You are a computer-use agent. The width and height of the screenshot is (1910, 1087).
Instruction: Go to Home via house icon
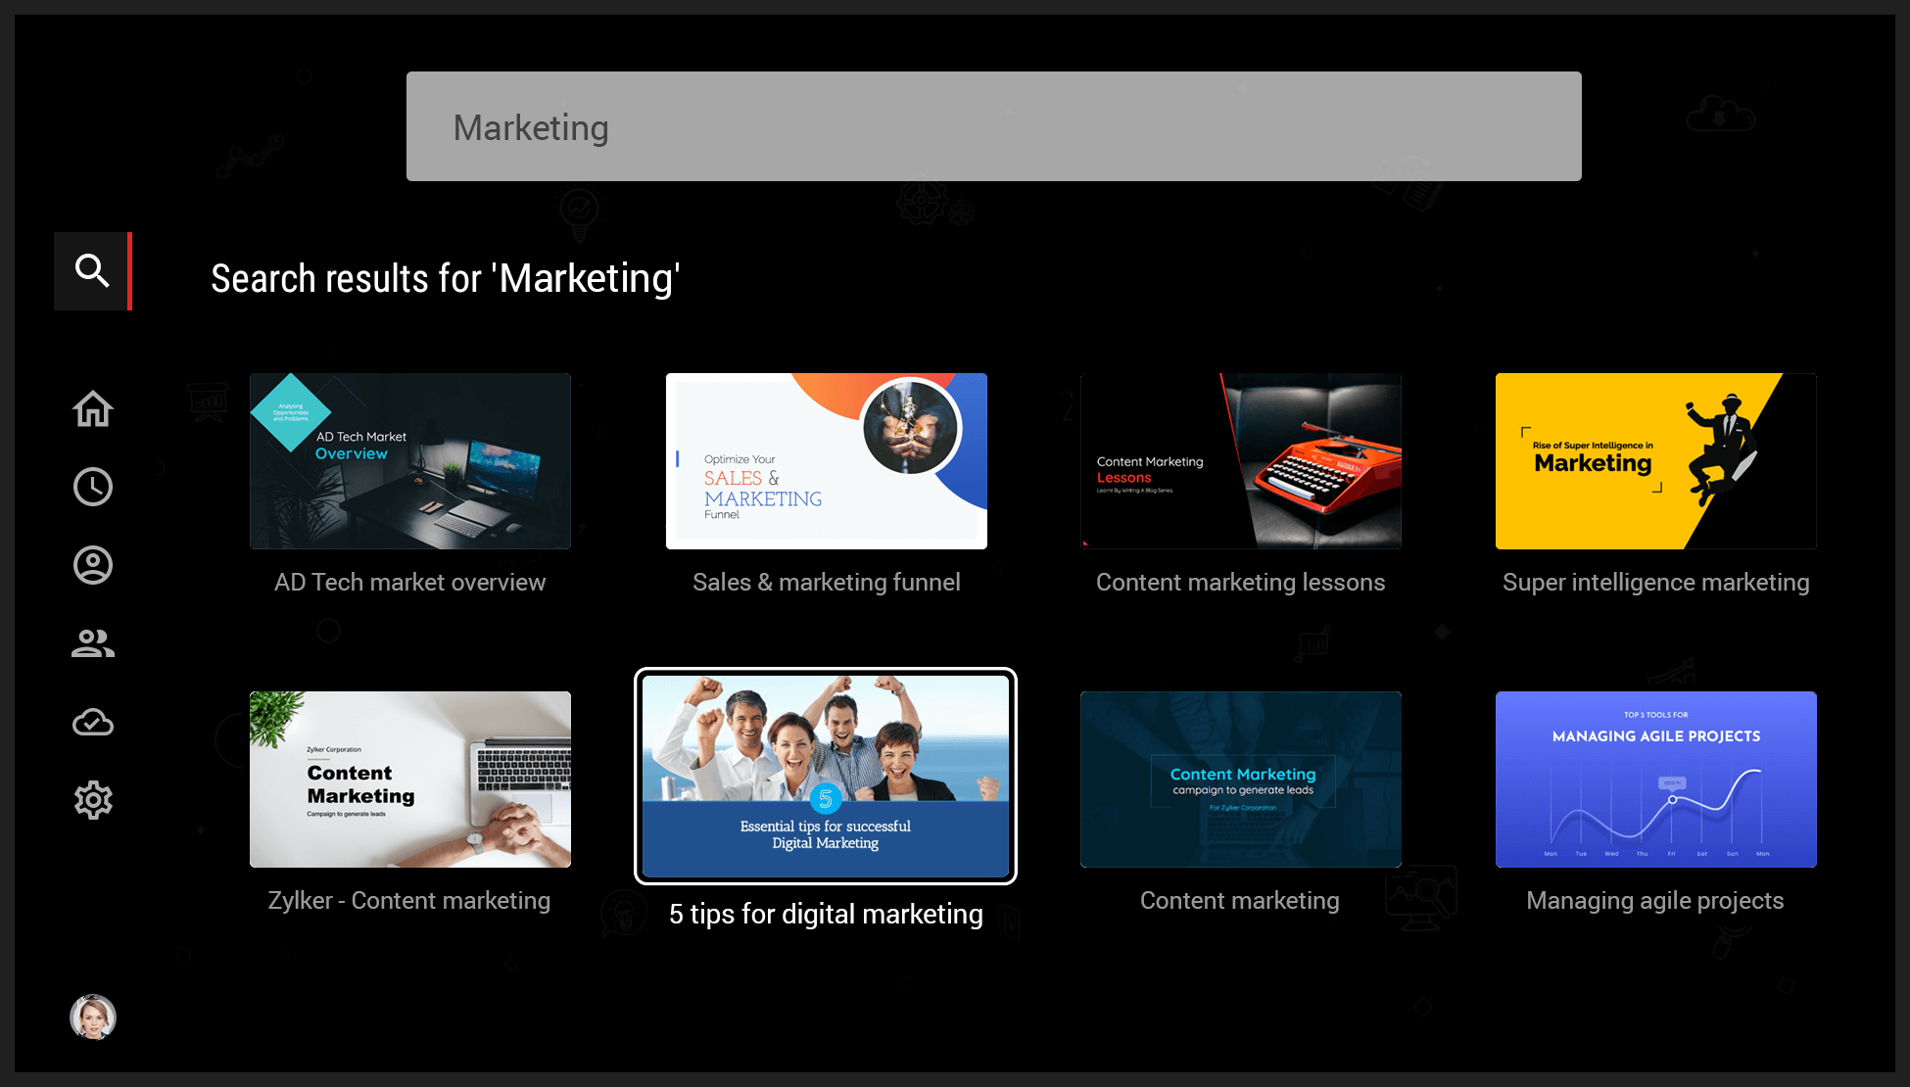coord(93,408)
